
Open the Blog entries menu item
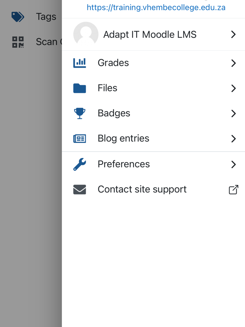123,138
